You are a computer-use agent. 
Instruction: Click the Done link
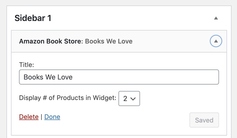pyautogui.click(x=52, y=117)
